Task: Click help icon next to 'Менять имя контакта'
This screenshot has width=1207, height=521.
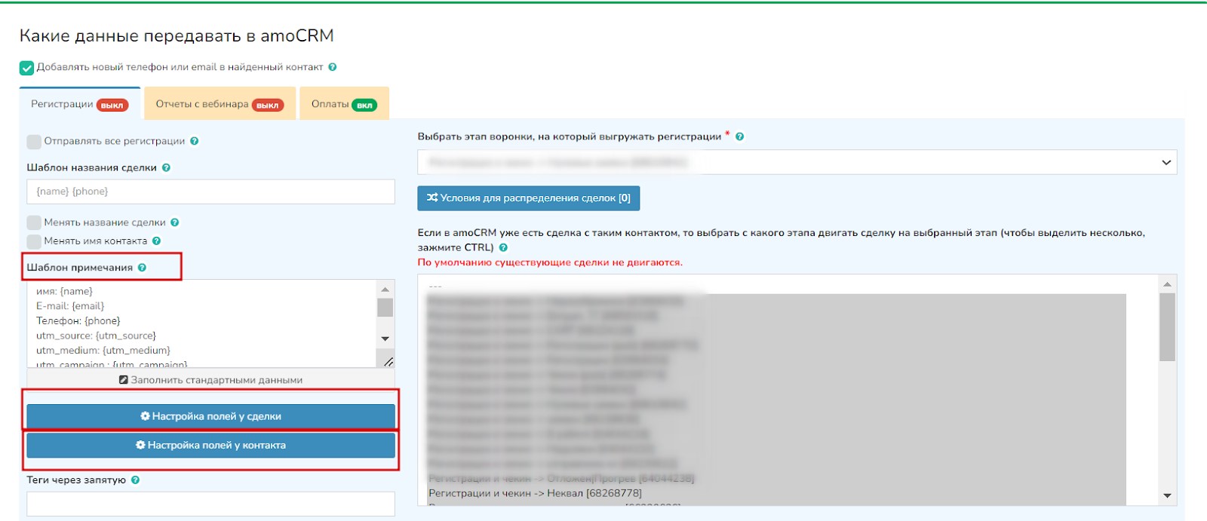Action: tap(157, 241)
